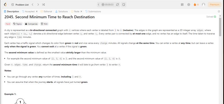The height and width of the screenshot is (104, 224).
Task: Pick a random problem via shuffle icon
Action: 43,4
